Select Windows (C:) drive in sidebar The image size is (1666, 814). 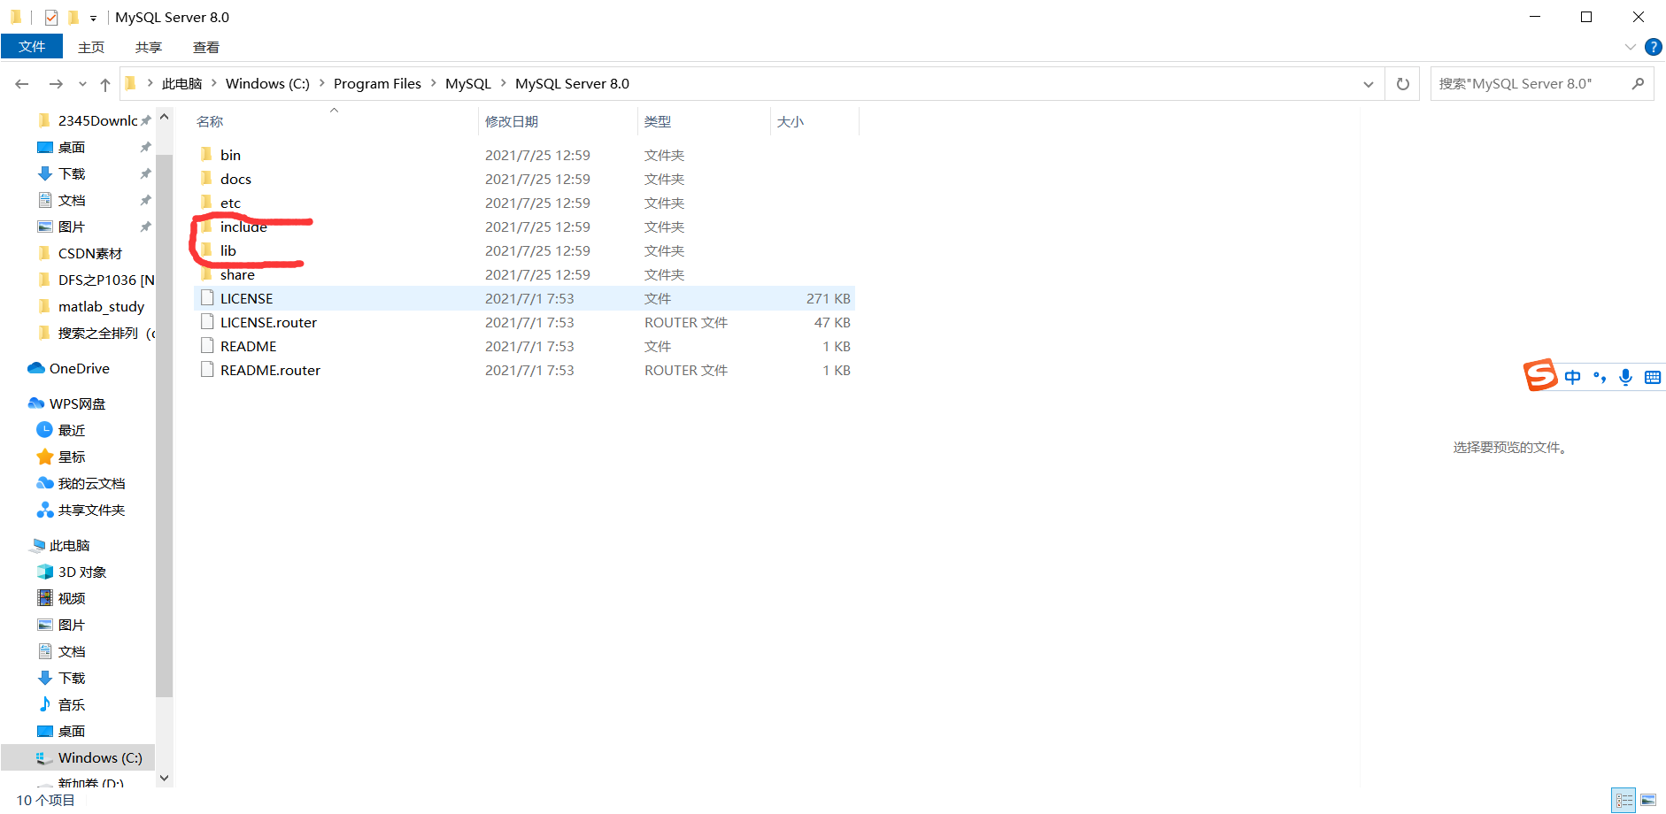[x=78, y=757]
